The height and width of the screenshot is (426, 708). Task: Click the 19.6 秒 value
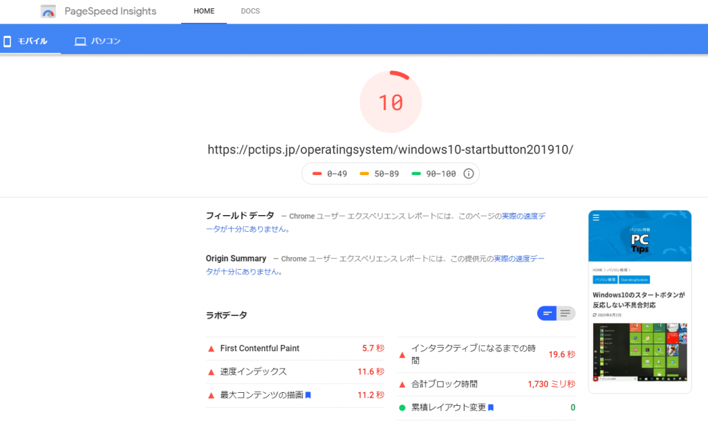561,355
